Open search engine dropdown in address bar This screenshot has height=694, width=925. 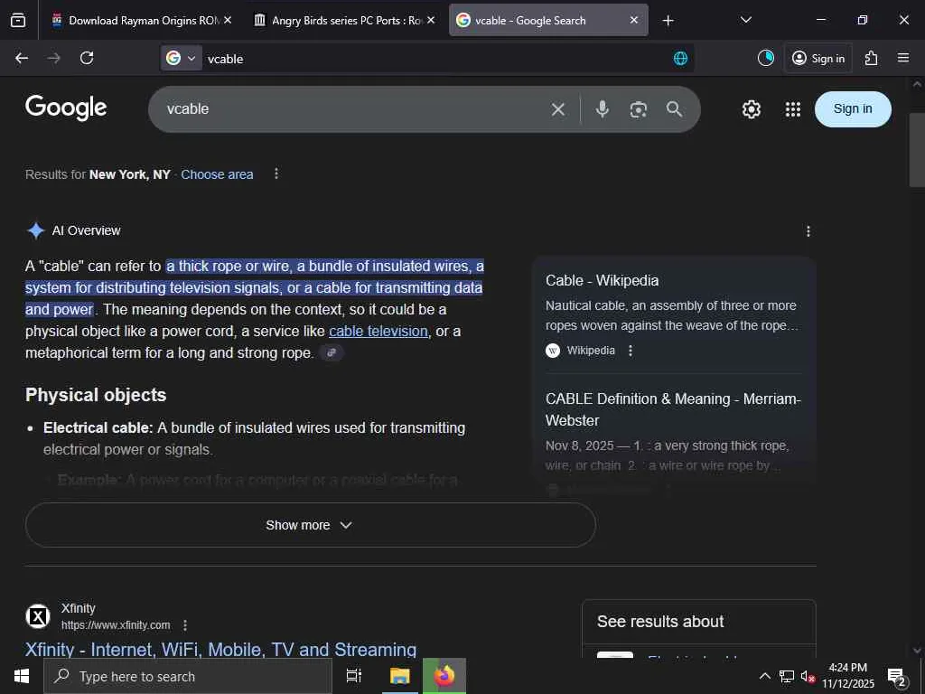point(182,58)
